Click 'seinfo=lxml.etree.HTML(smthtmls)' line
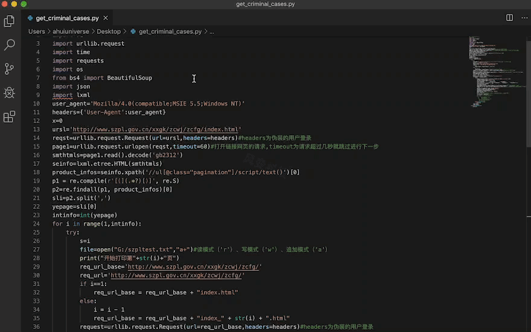Viewport: 531px width, 332px height. click(x=107, y=164)
